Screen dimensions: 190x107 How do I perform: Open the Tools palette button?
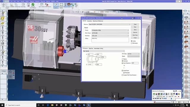(65, 5)
